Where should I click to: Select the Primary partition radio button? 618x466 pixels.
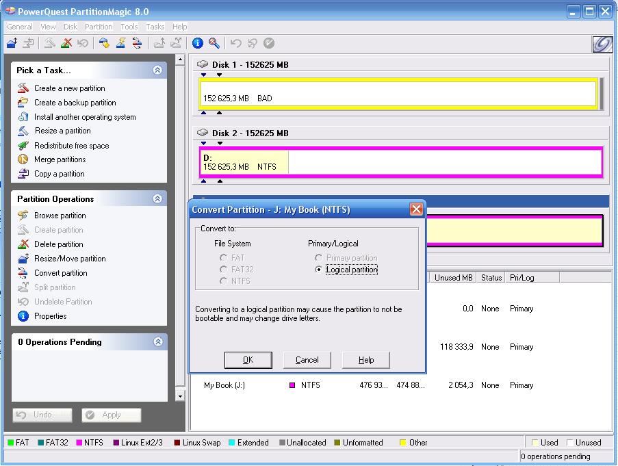(x=318, y=257)
